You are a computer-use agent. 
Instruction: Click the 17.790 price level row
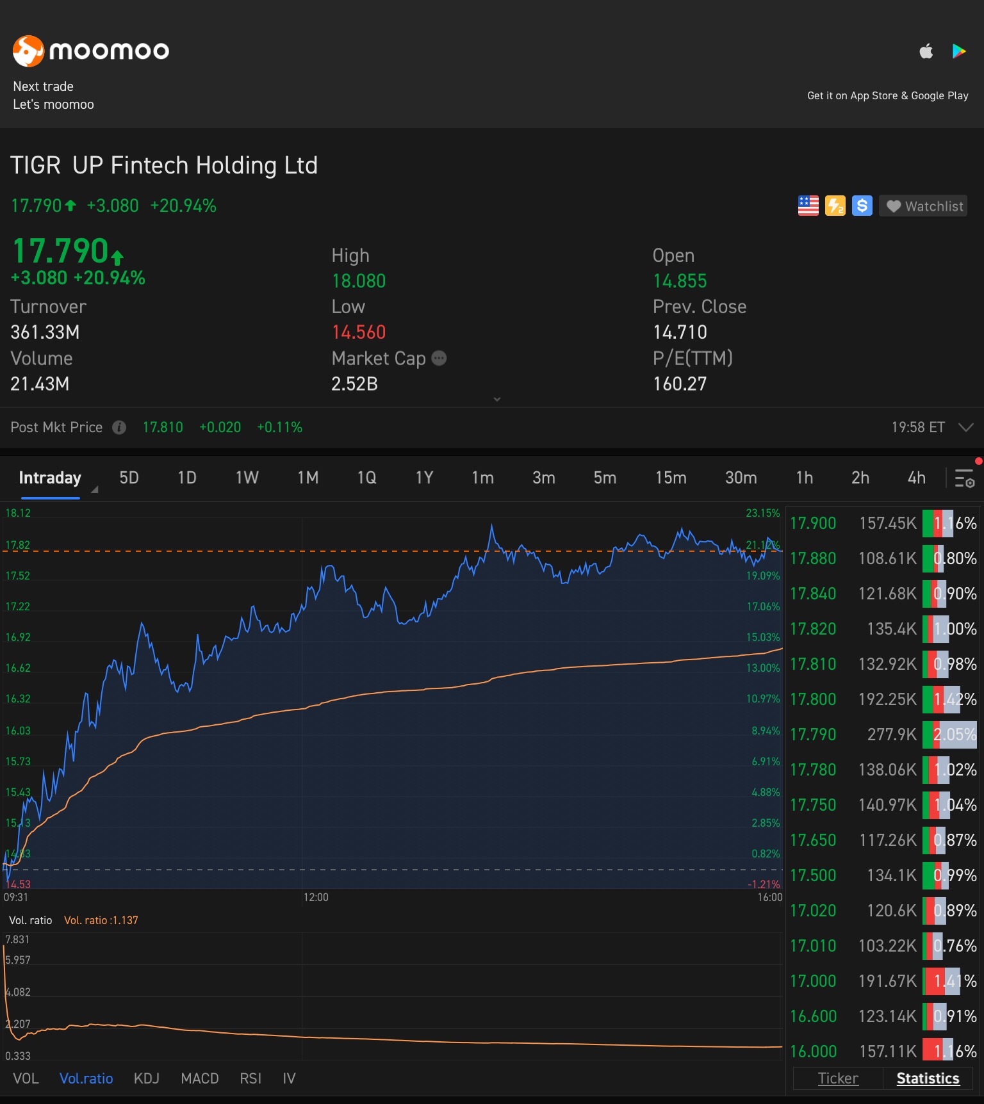tap(883, 735)
